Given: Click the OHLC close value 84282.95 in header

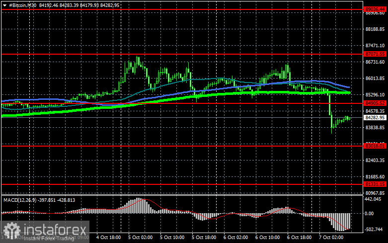Looking at the screenshot, I should (x=110, y=5).
